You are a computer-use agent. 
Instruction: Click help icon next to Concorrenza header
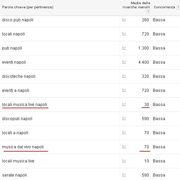178,7
